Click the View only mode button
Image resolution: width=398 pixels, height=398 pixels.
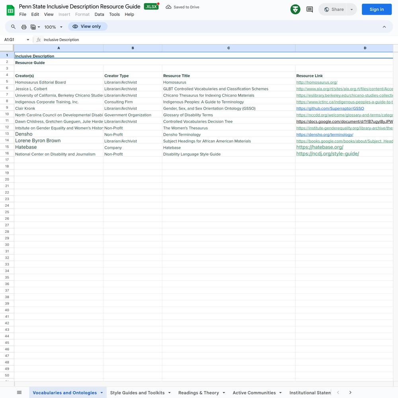coord(88,26)
